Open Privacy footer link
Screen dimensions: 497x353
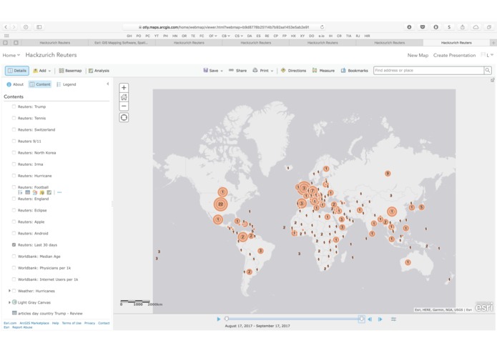tap(89, 323)
